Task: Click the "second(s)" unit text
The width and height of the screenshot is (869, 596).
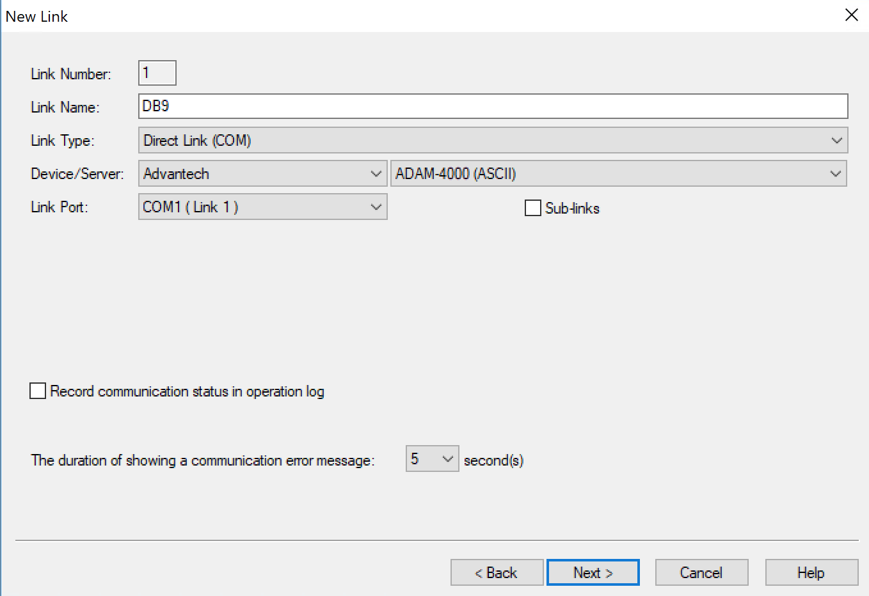Action: [494, 460]
